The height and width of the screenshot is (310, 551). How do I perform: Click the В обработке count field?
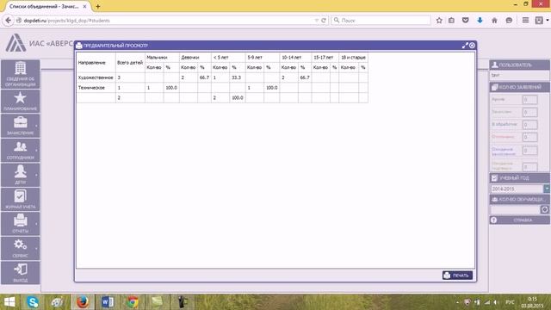(530, 124)
